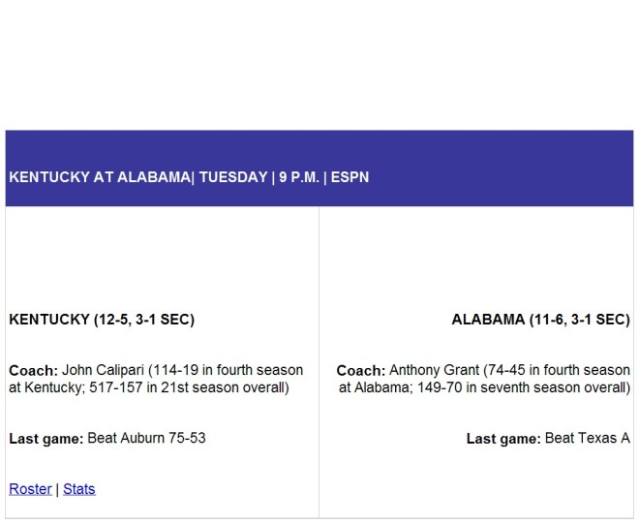
Task: Click the 149-70 overall record text
Action: click(440, 387)
